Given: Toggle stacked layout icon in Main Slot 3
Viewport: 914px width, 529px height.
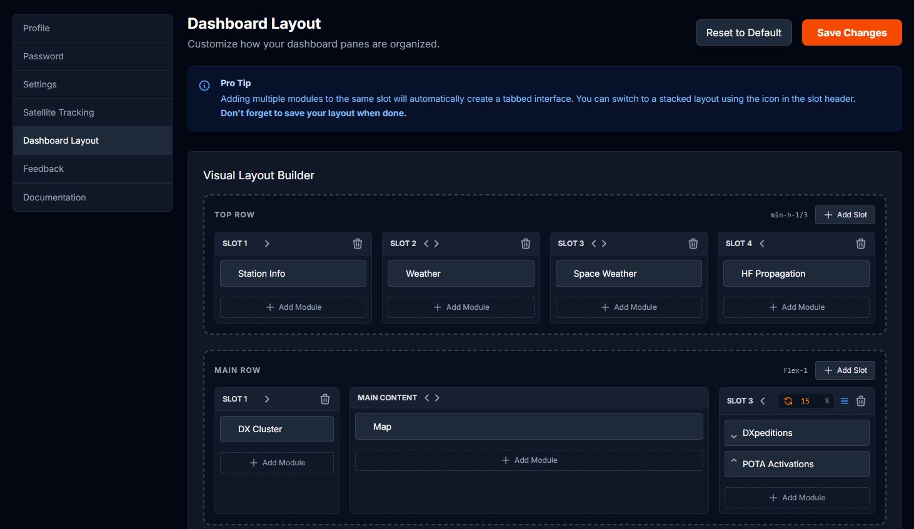Looking at the screenshot, I should pos(845,401).
